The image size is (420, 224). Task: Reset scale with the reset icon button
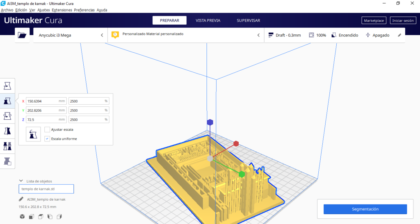[33, 134]
